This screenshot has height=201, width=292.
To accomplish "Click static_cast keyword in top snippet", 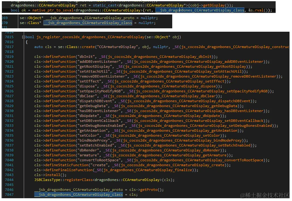I will [x=105, y=6].
